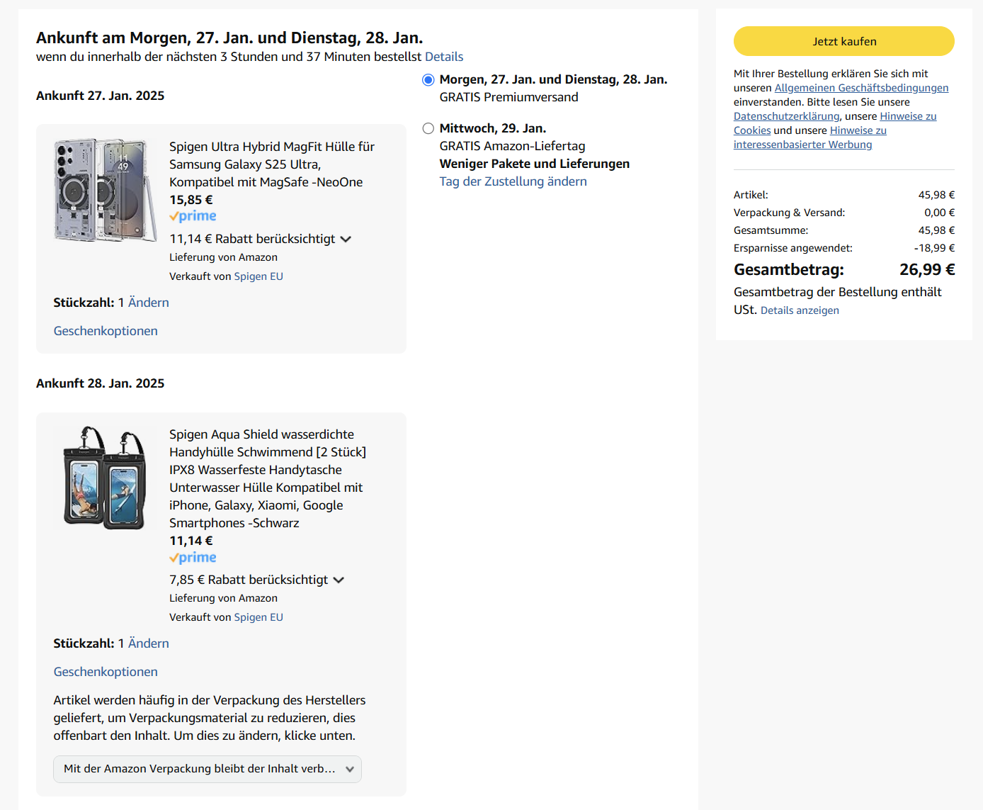Viewport: 983px width, 810px height.
Task: Click the prime logo under 15,85 € price
Action: pyautogui.click(x=193, y=216)
